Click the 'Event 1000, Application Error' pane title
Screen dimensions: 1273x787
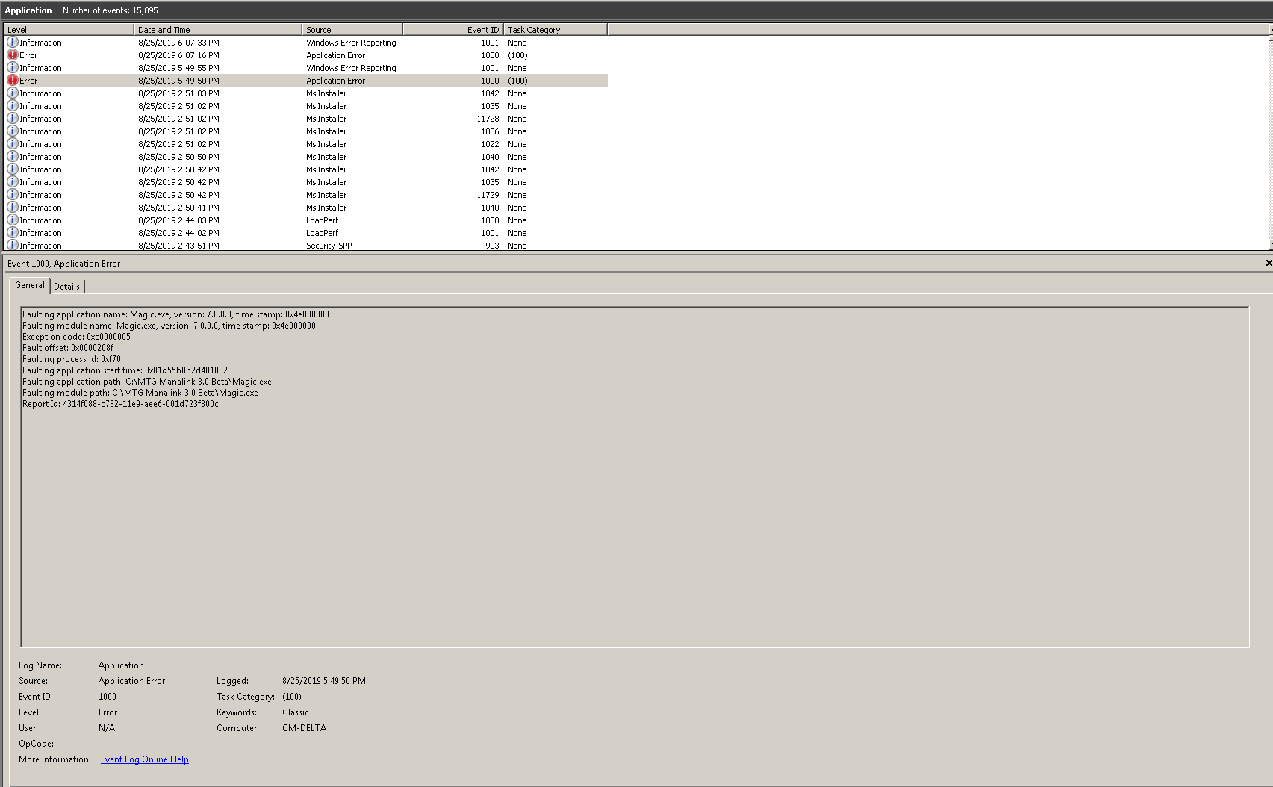point(63,264)
